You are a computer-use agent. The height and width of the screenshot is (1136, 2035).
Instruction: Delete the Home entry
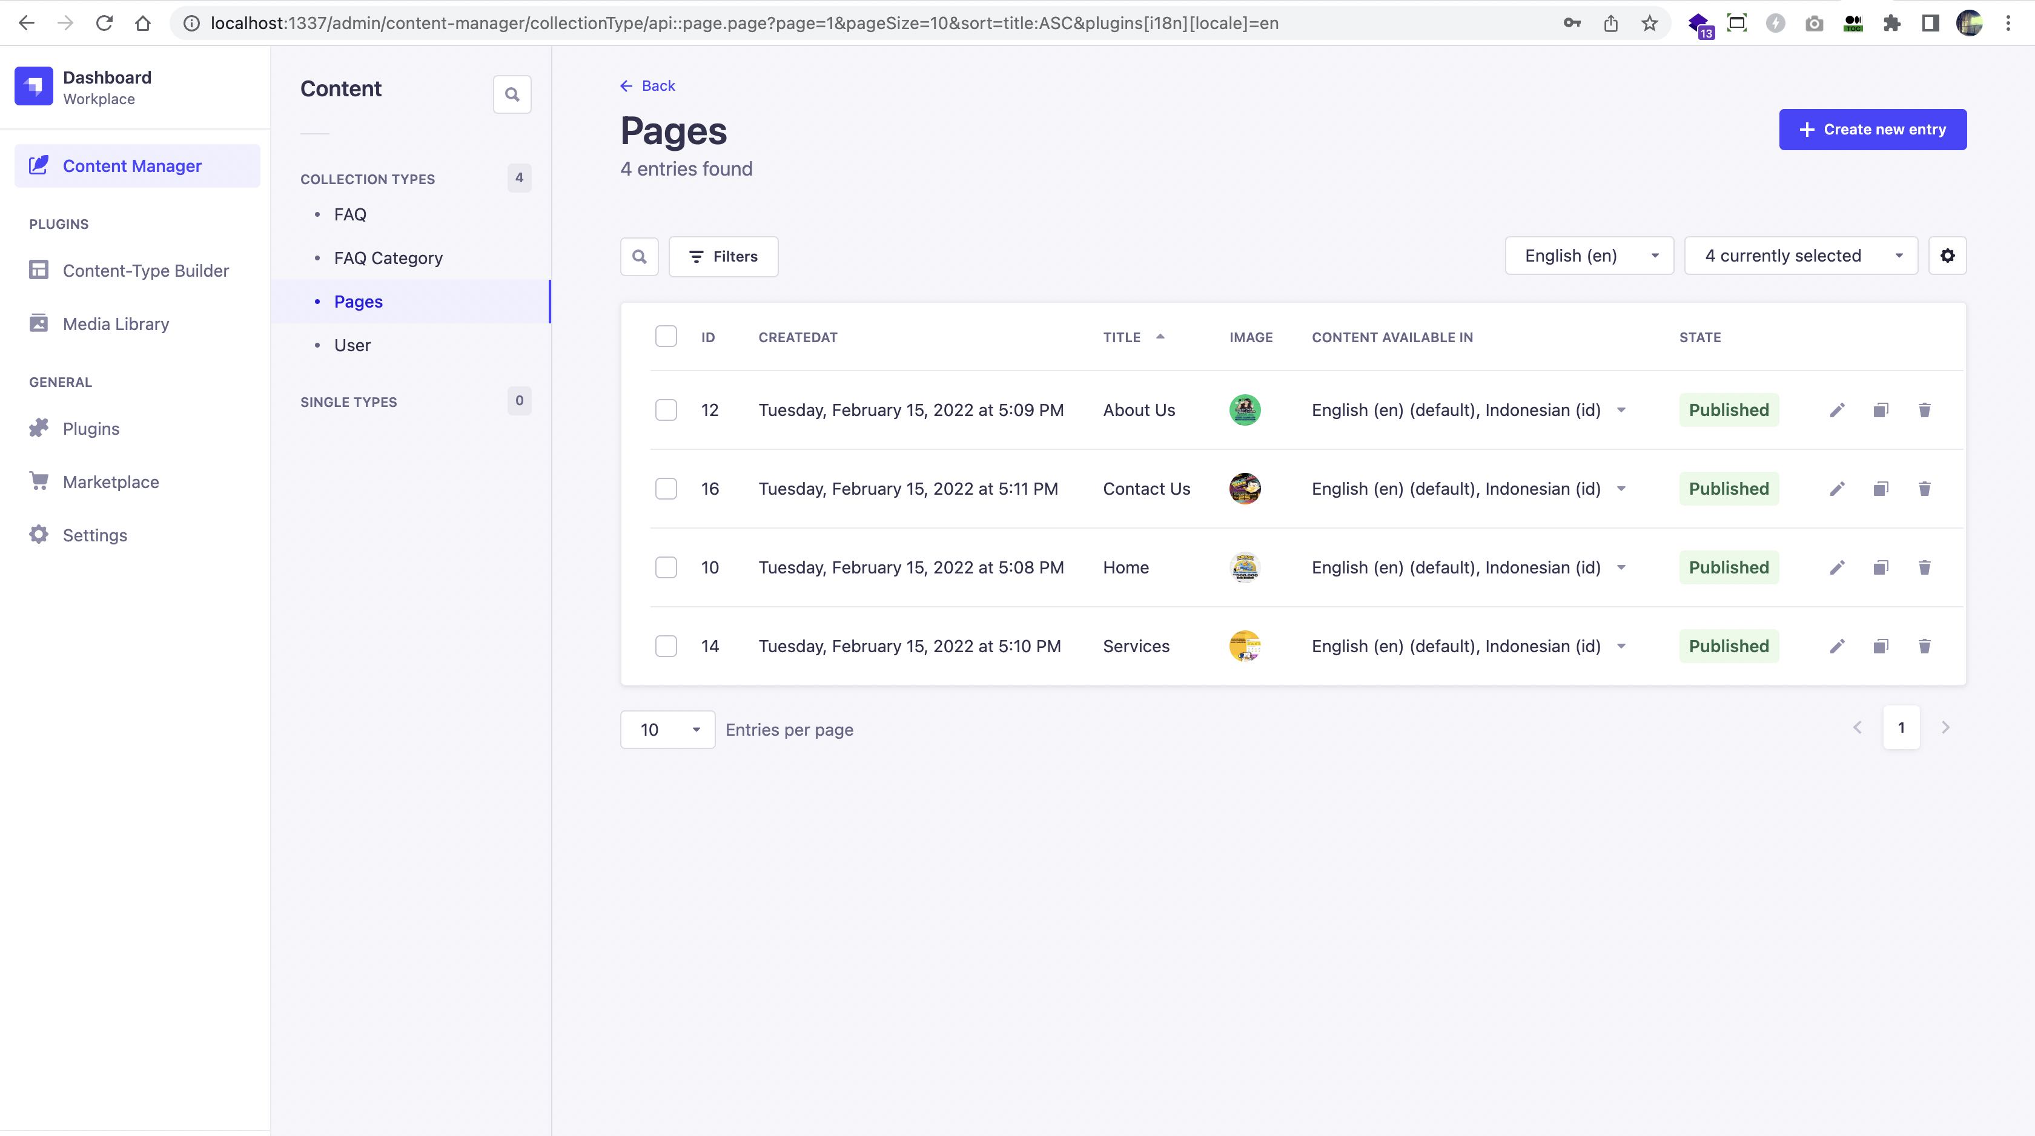click(x=1924, y=567)
